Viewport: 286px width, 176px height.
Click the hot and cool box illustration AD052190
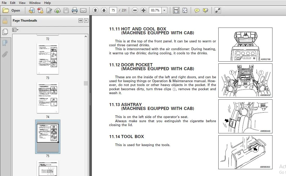click(245, 45)
